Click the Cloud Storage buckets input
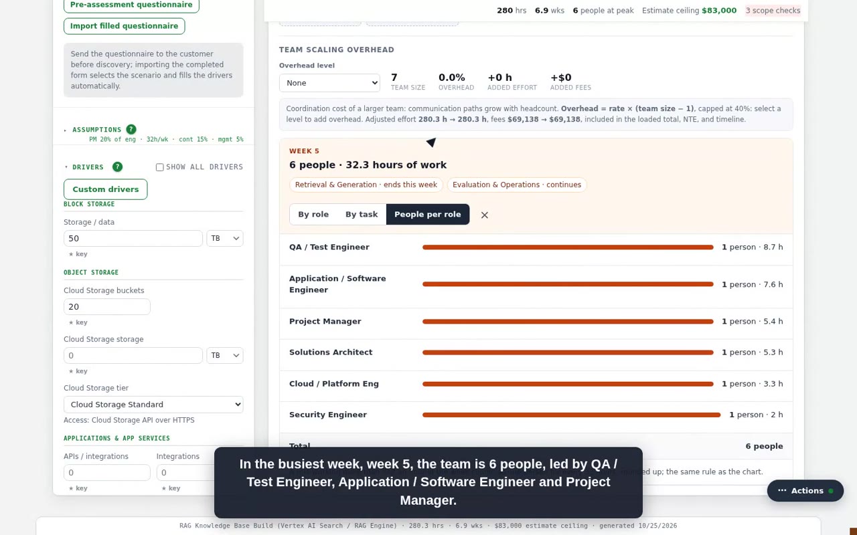Viewport: 857px width, 535px height. pyautogui.click(x=107, y=307)
